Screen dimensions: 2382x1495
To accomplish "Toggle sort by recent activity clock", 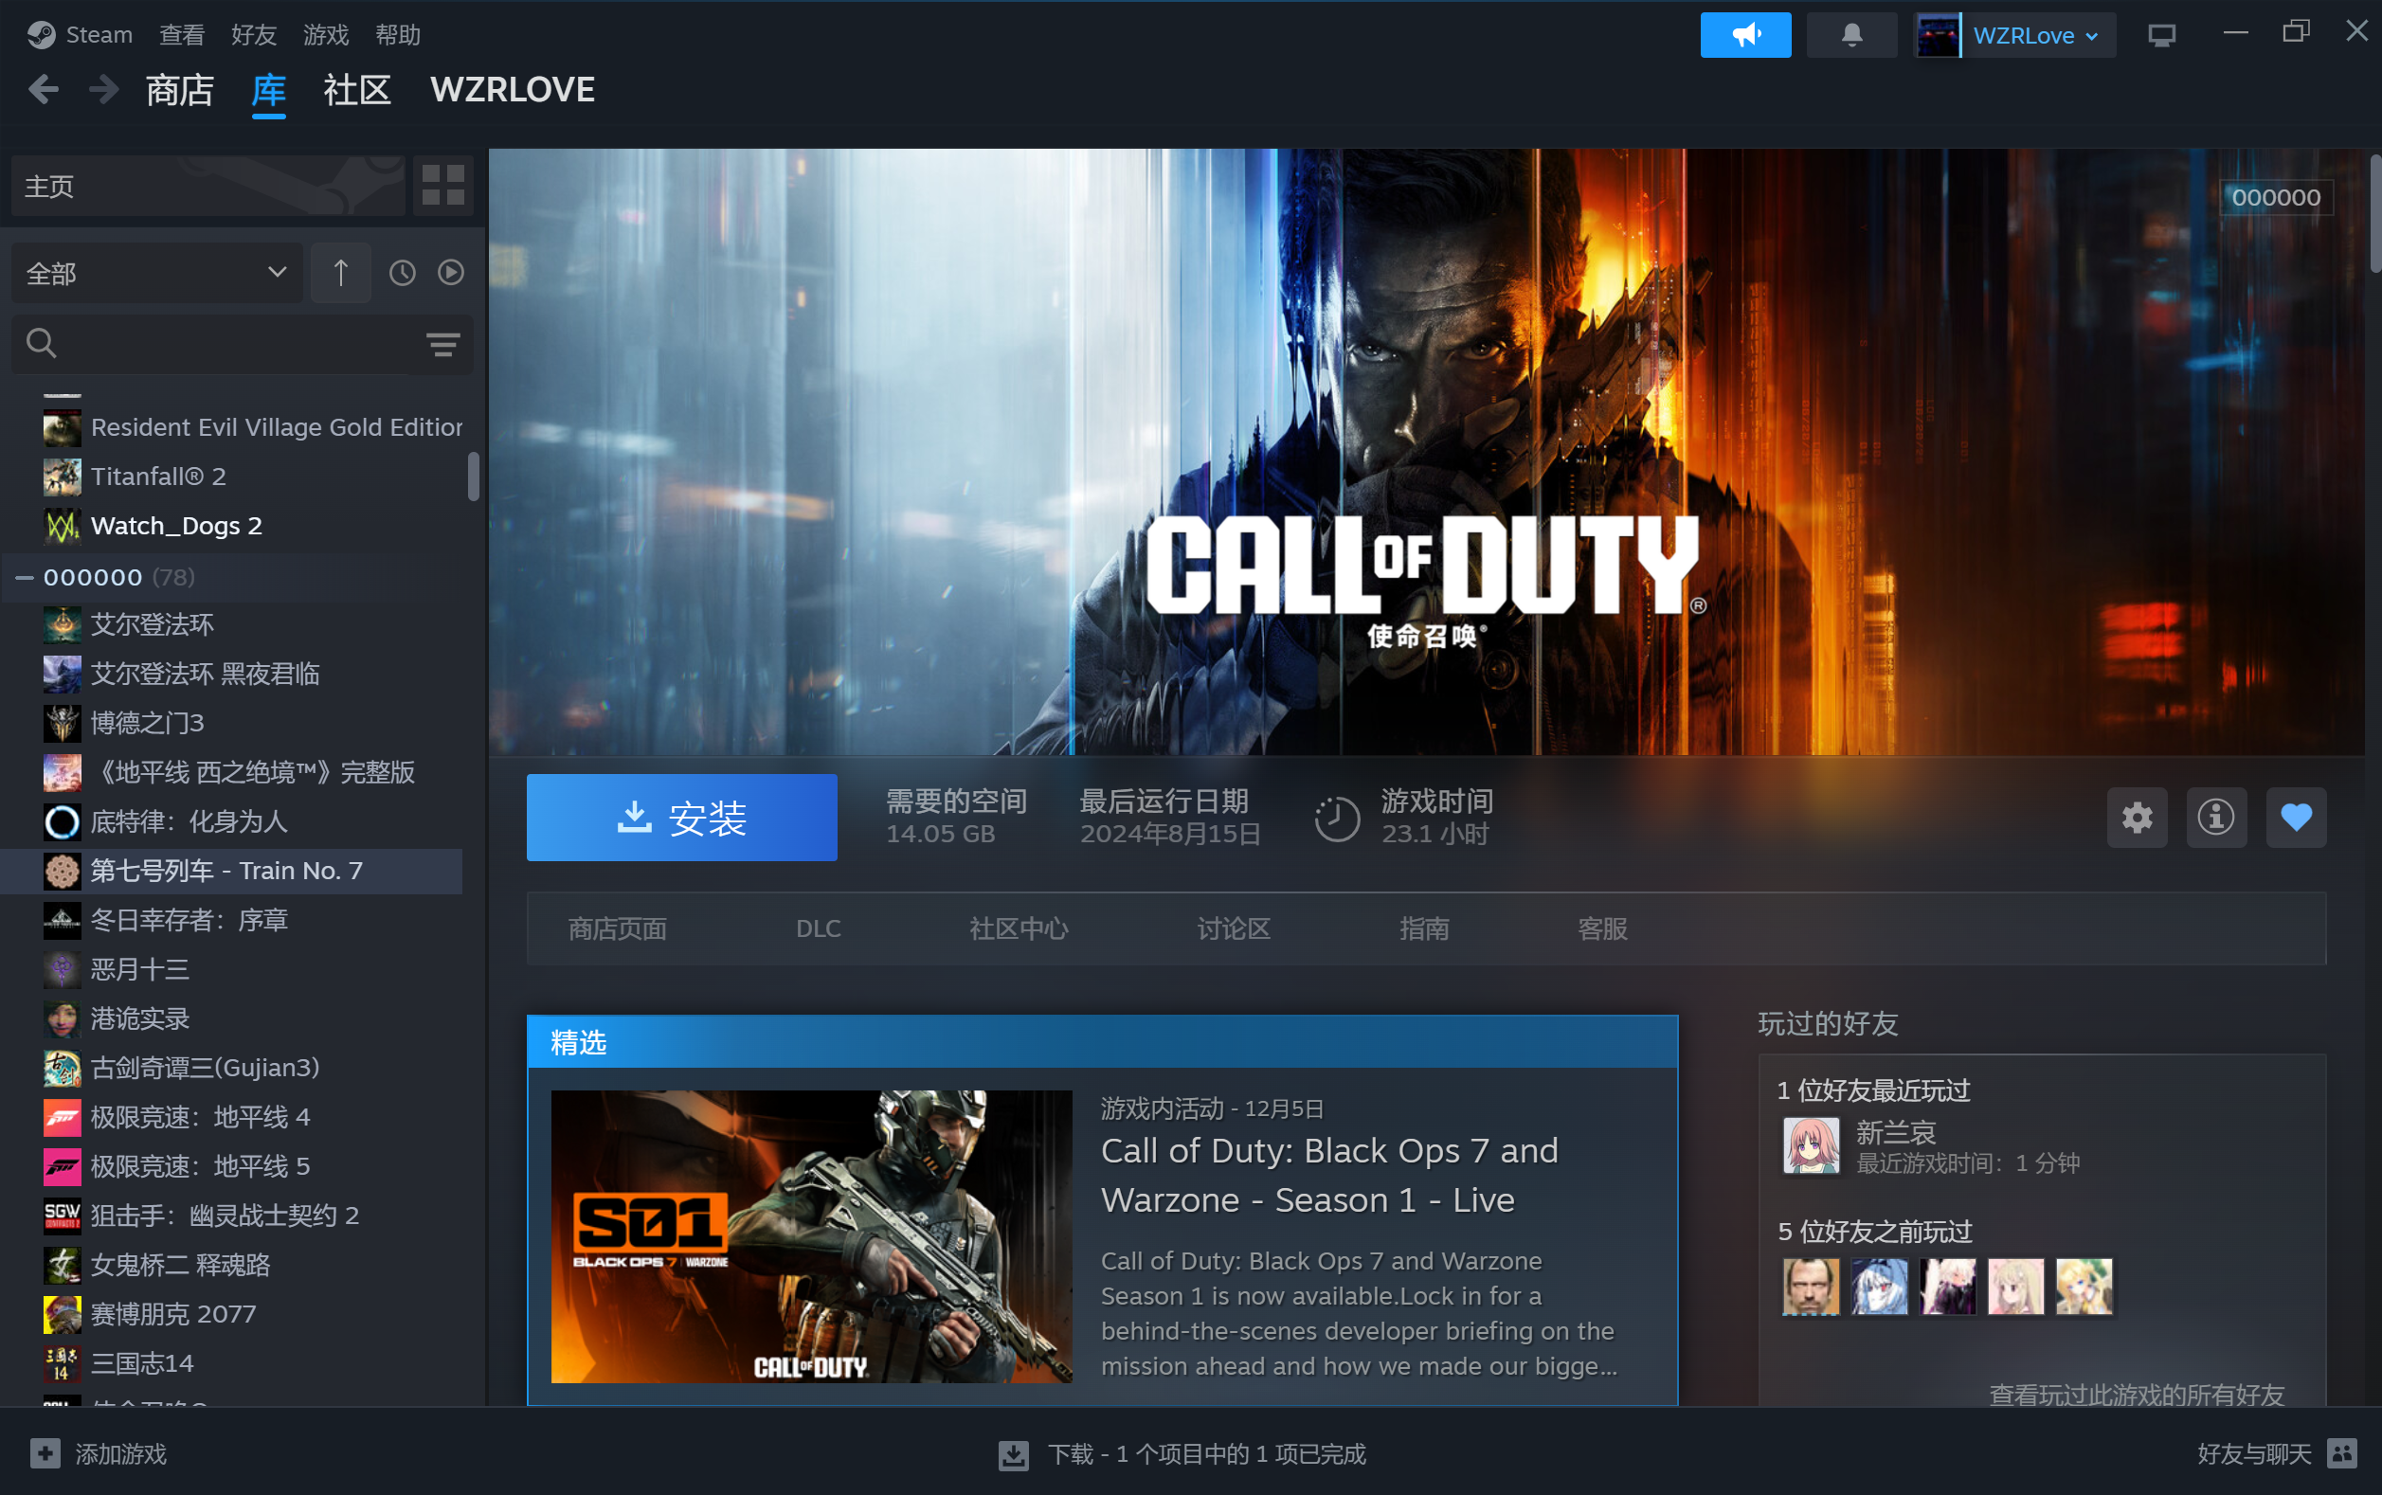I will pyautogui.click(x=402, y=273).
